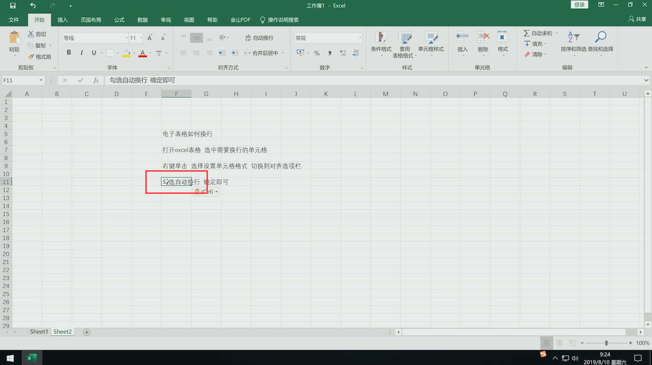The image size is (652, 365).
Task: Open Format as Table (套用表格格式)
Action: pyautogui.click(x=404, y=44)
